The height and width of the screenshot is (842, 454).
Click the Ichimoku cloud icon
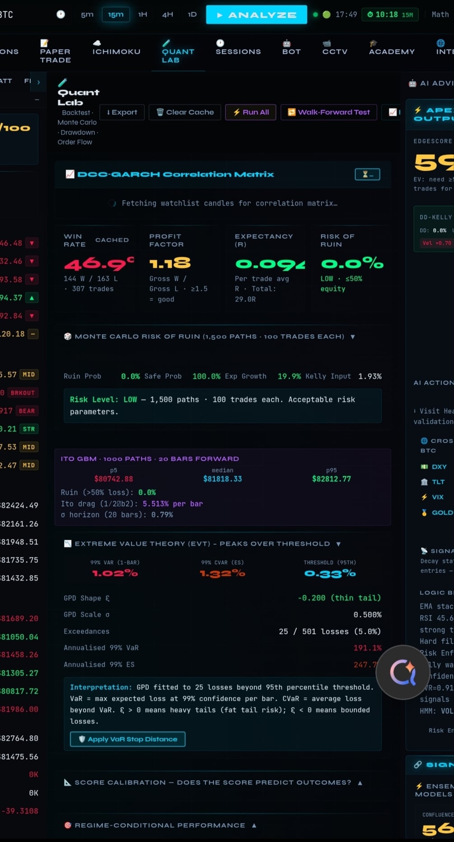[x=97, y=43]
